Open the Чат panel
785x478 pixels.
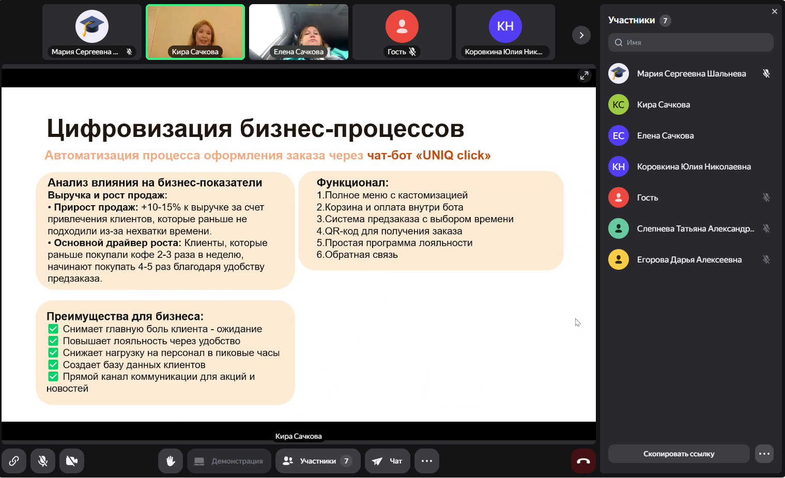[x=387, y=461]
